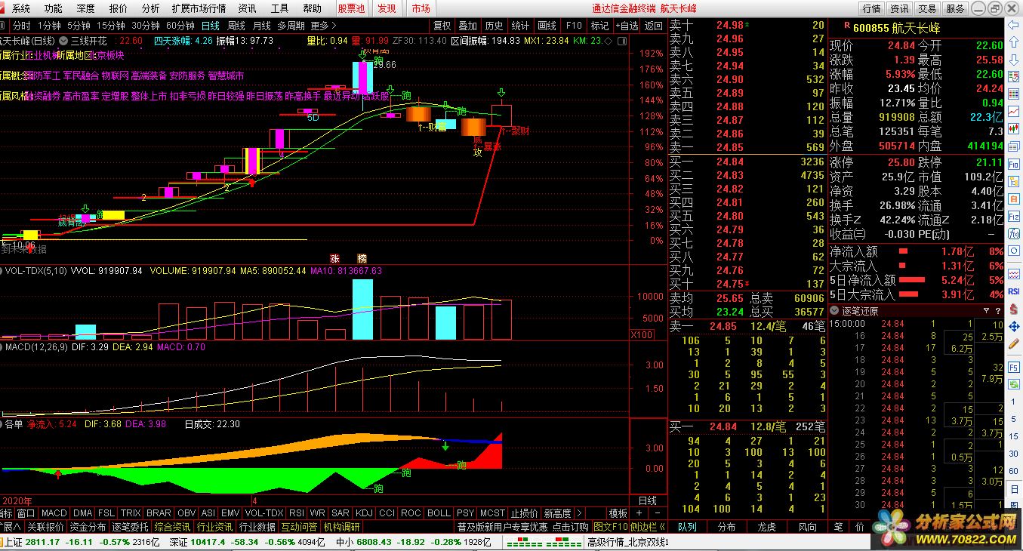This screenshot has height=551, width=1023.
Task: Click the 交易 button in title bar
Action: point(927,8)
